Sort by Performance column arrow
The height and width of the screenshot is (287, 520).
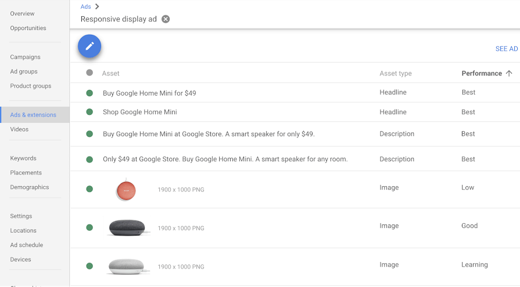coord(509,74)
